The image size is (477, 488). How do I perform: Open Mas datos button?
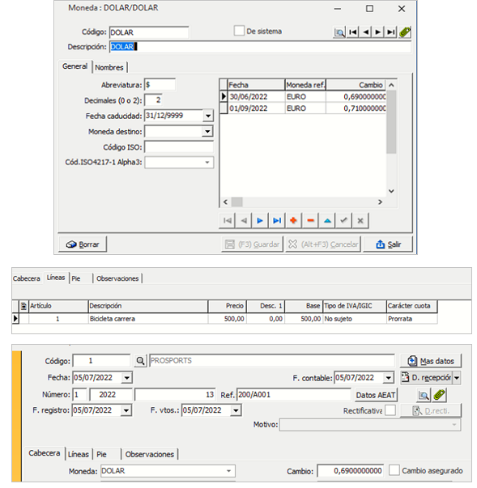431,361
